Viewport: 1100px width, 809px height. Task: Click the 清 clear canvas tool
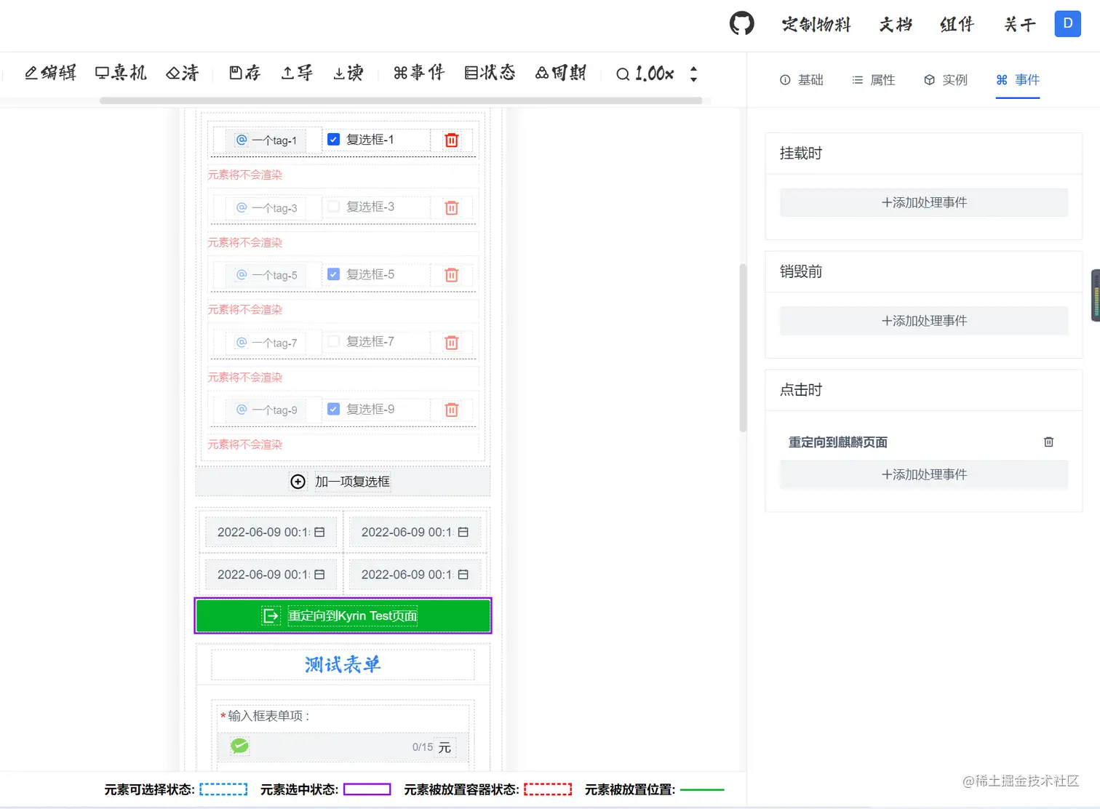point(183,73)
